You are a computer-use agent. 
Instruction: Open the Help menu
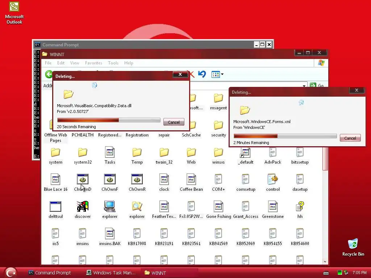click(x=129, y=63)
